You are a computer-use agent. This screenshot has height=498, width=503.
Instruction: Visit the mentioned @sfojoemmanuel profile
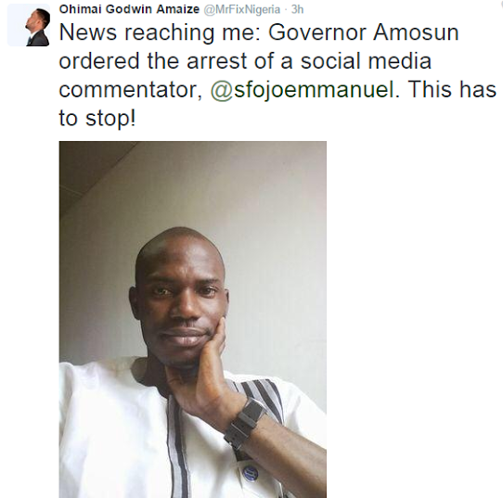302,89
